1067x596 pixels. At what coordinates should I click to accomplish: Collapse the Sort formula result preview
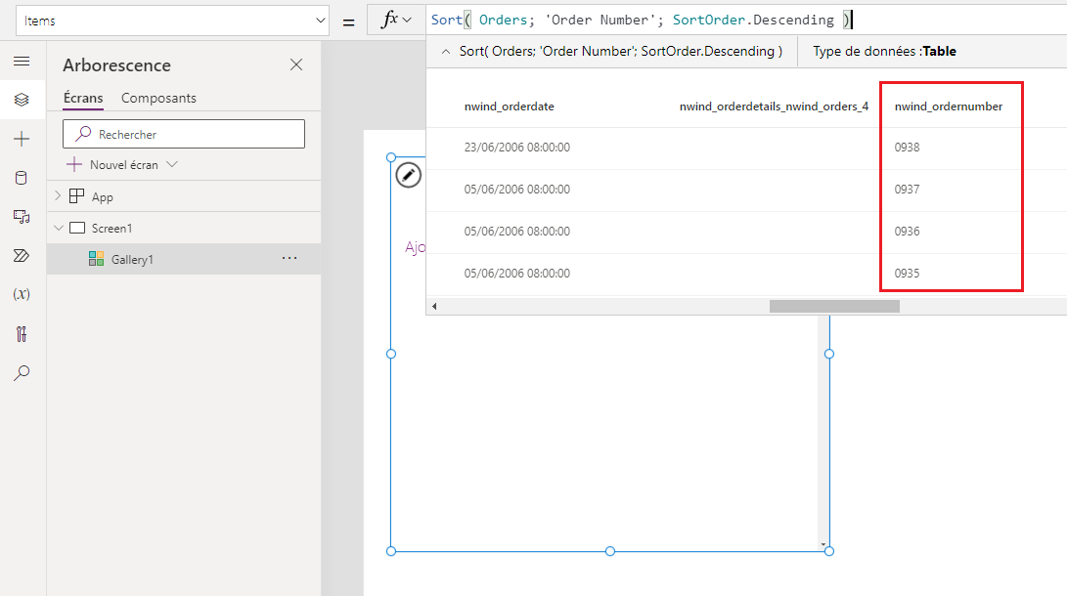446,52
